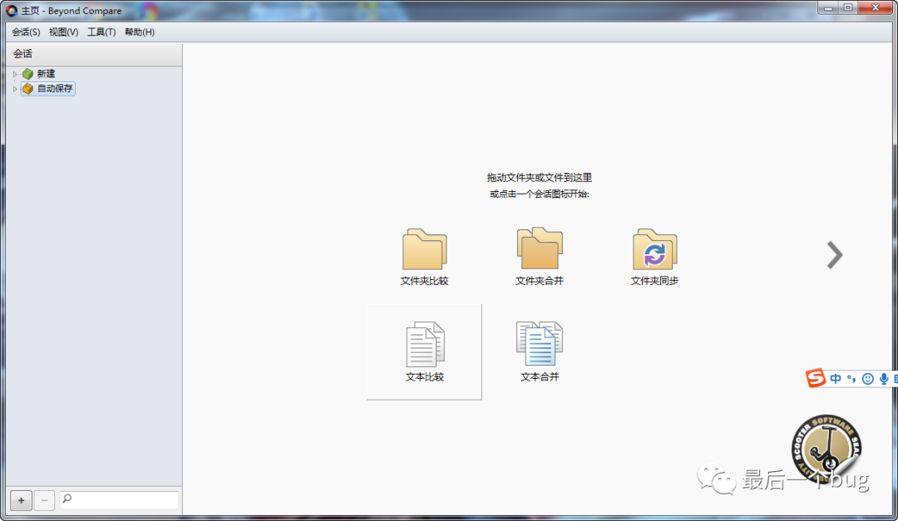
Task: Show more session types with right chevron
Action: coord(834,255)
